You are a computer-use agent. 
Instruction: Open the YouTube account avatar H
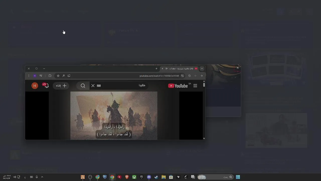point(35,86)
